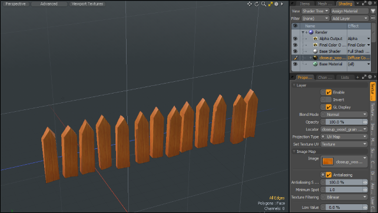Viewport: 378px width, 213px height.
Task: Click the Assign Material button
Action: (x=350, y=11)
